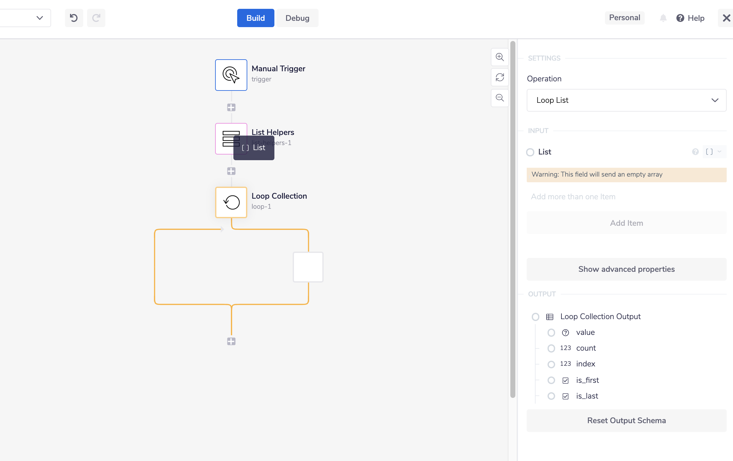Select the is_first output connector circle

coord(551,380)
